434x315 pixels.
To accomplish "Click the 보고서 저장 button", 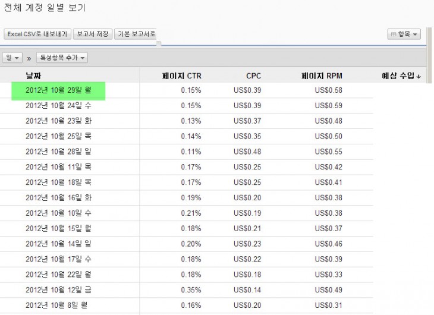I will (x=92, y=34).
